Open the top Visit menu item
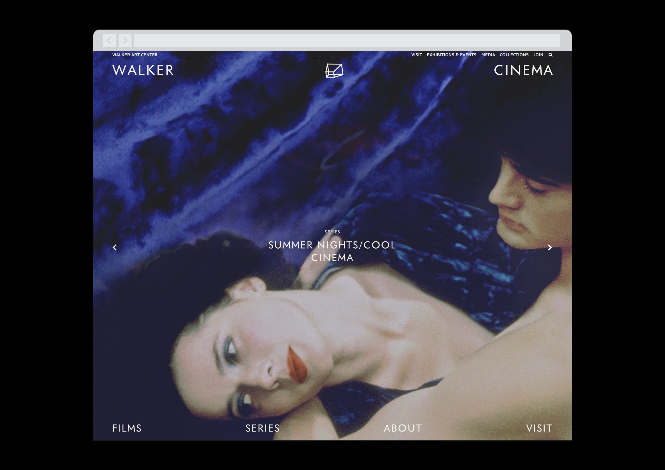Screen dimensions: 665x470 pyautogui.click(x=416, y=55)
